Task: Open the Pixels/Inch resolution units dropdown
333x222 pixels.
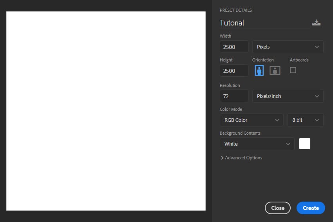Action: [288, 96]
